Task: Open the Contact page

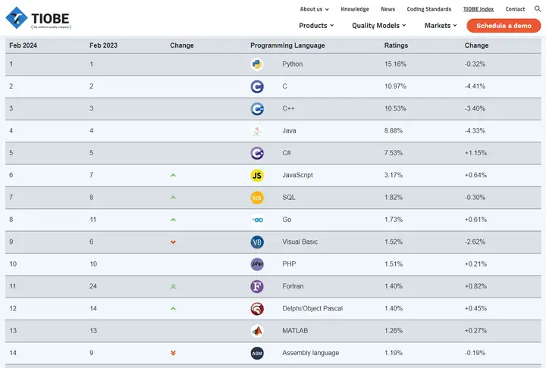Action: click(x=515, y=9)
